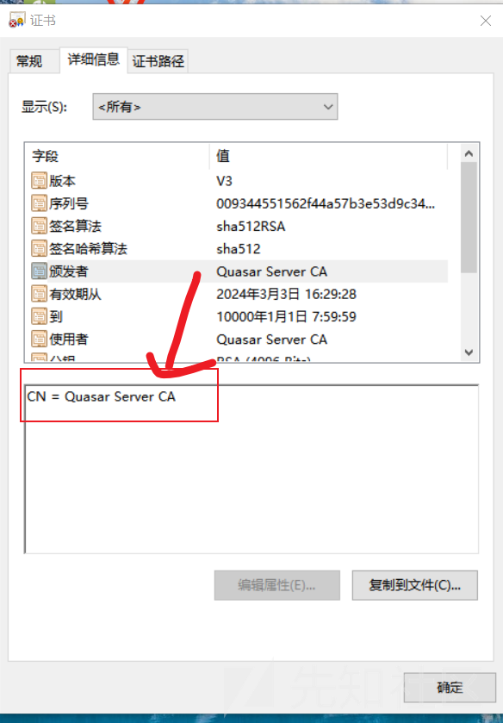Confirm with the 确定 button
The width and height of the screenshot is (503, 723).
click(x=450, y=688)
